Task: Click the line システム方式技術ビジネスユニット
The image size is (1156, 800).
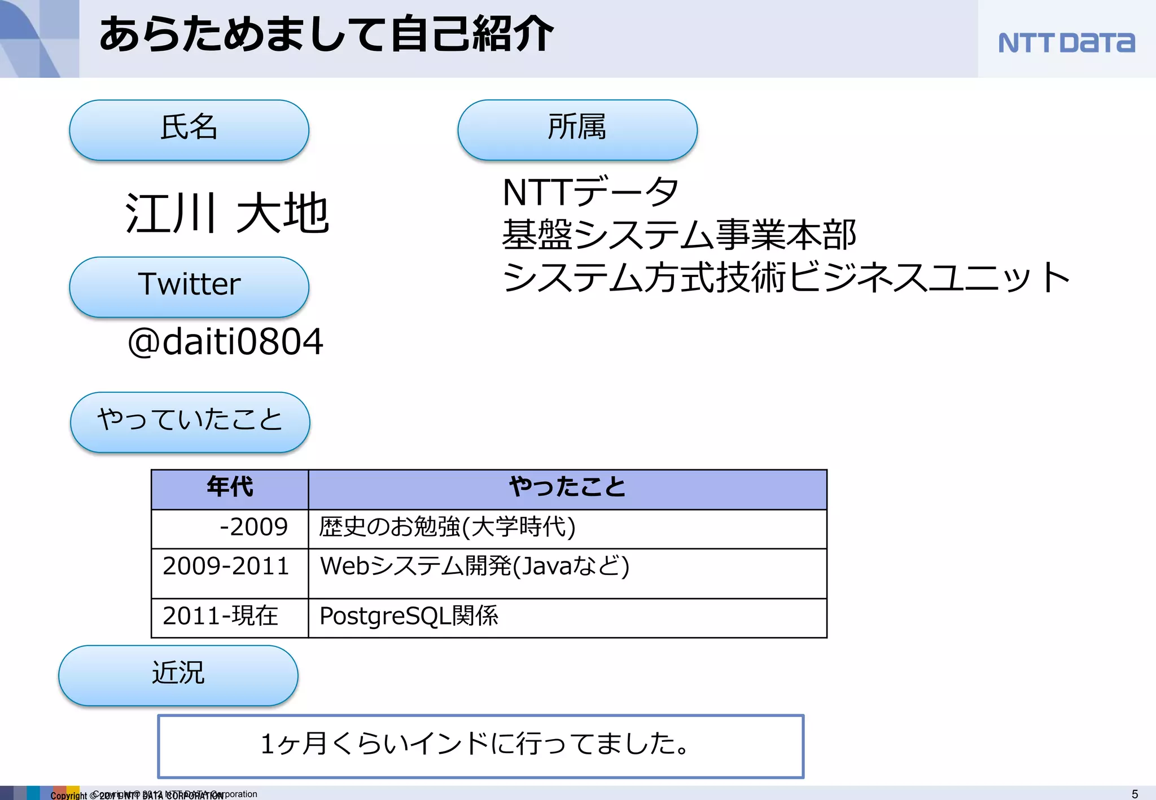Action: pyautogui.click(x=786, y=278)
